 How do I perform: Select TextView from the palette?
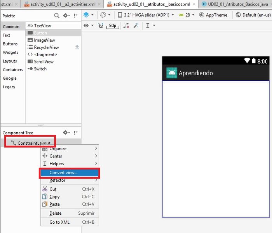pyautogui.click(x=53, y=26)
